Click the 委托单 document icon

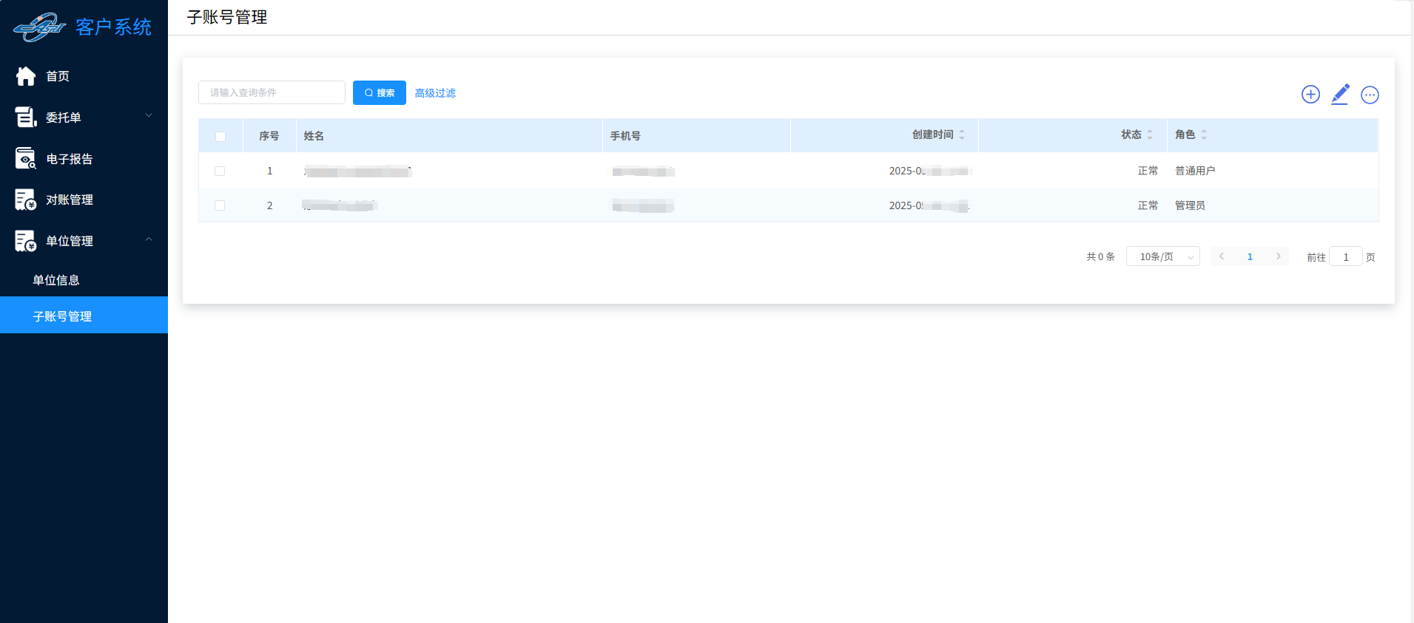(x=26, y=117)
